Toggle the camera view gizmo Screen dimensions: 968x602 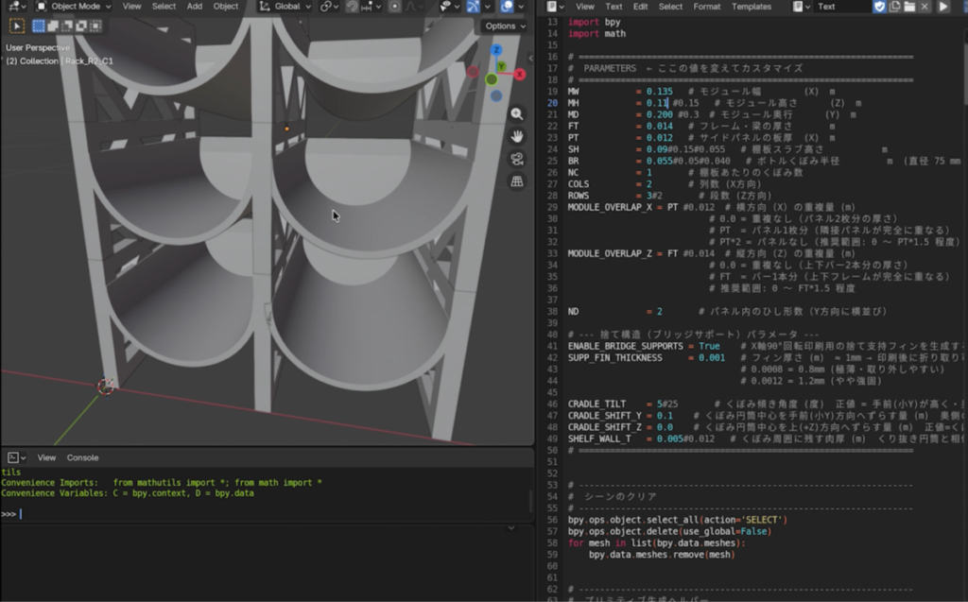pyautogui.click(x=517, y=159)
